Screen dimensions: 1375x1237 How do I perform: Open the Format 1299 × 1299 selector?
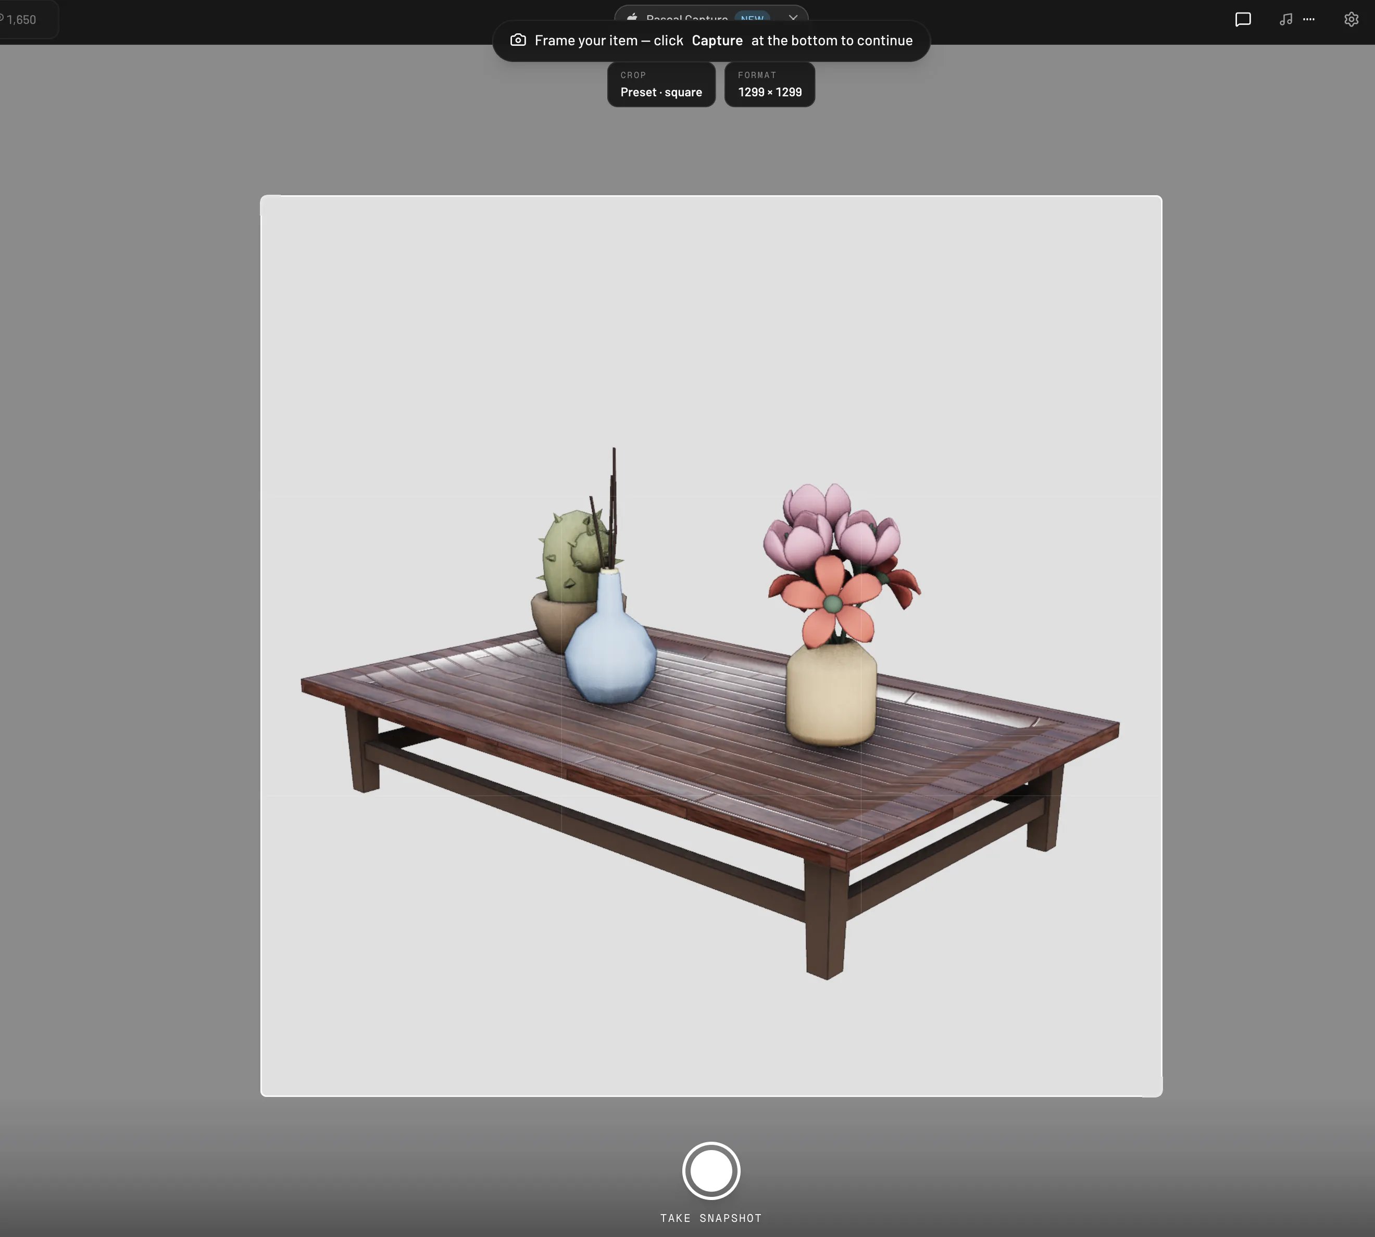tap(770, 84)
